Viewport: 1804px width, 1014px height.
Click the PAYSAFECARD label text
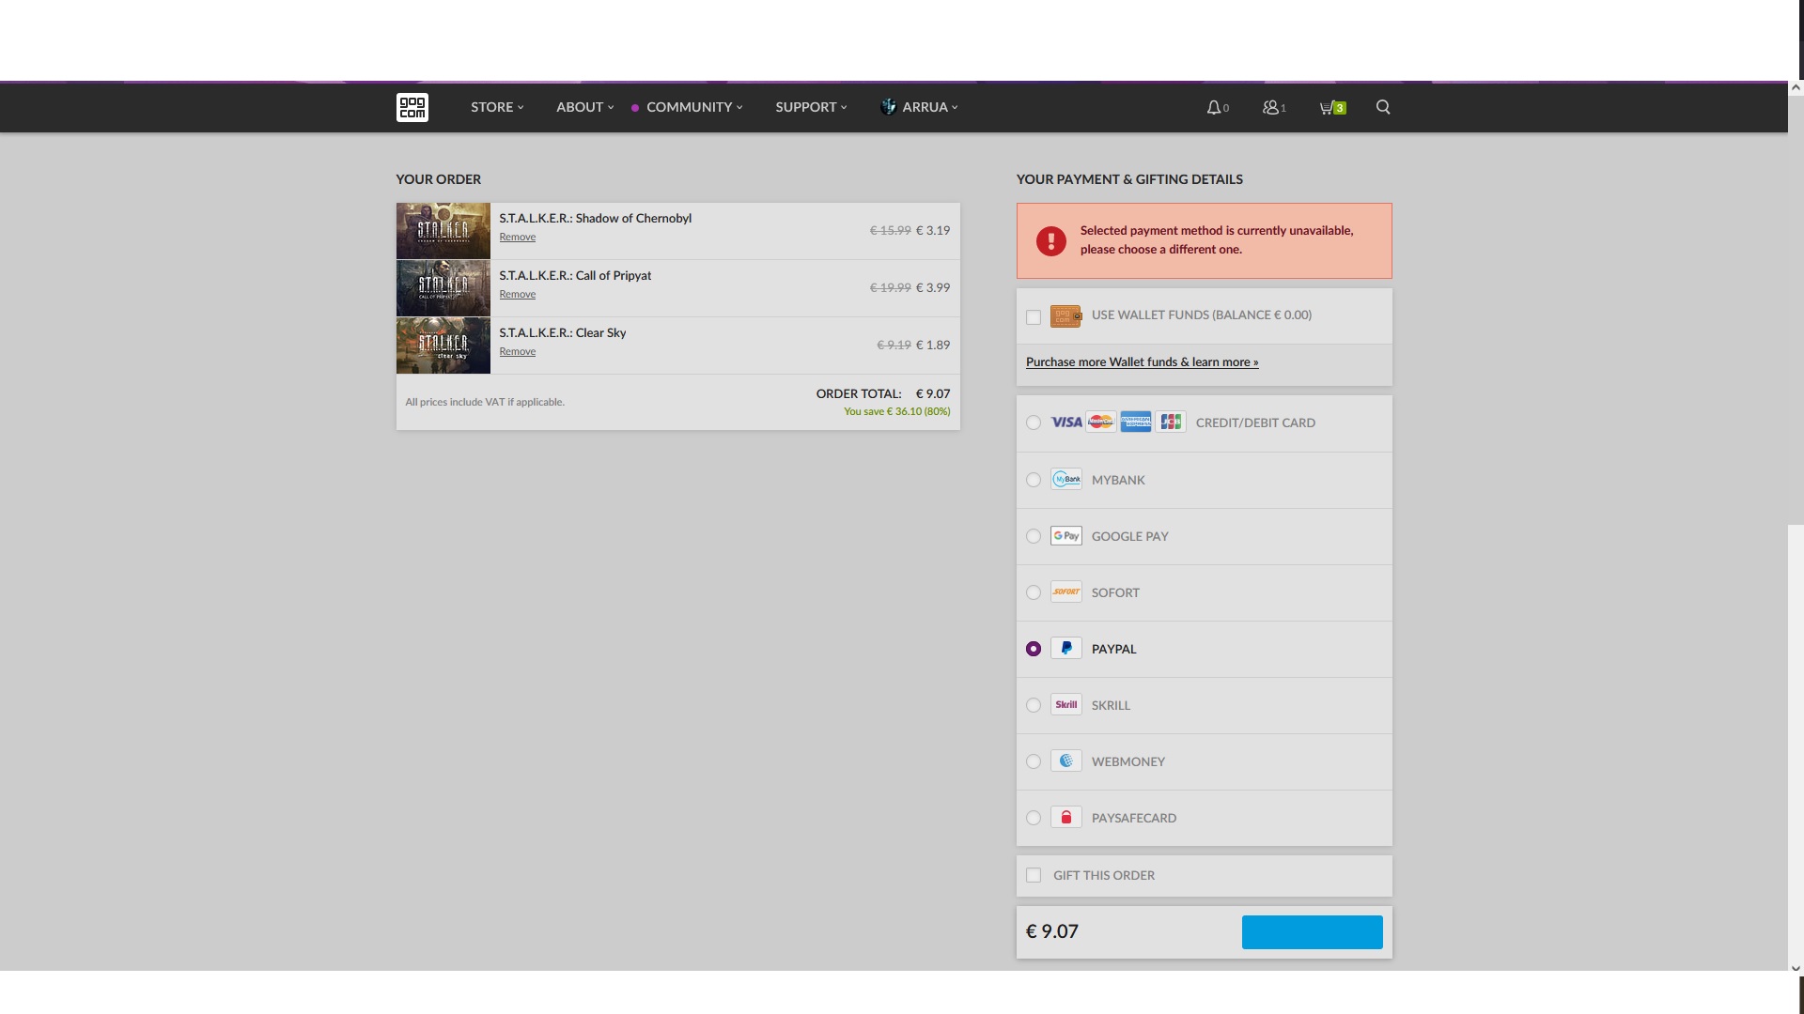coord(1134,819)
